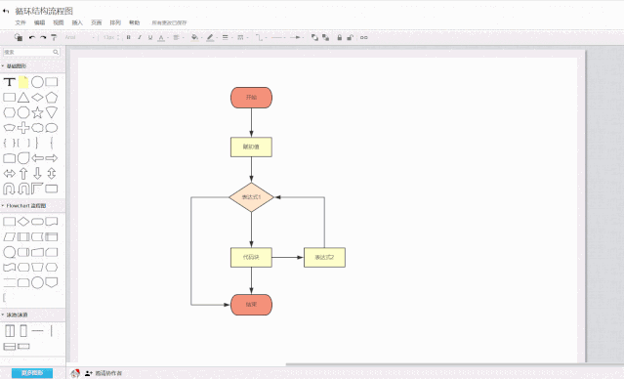Select the left-right double arrow shape
Image resolution: width=624 pixels, height=379 pixels.
(9, 174)
